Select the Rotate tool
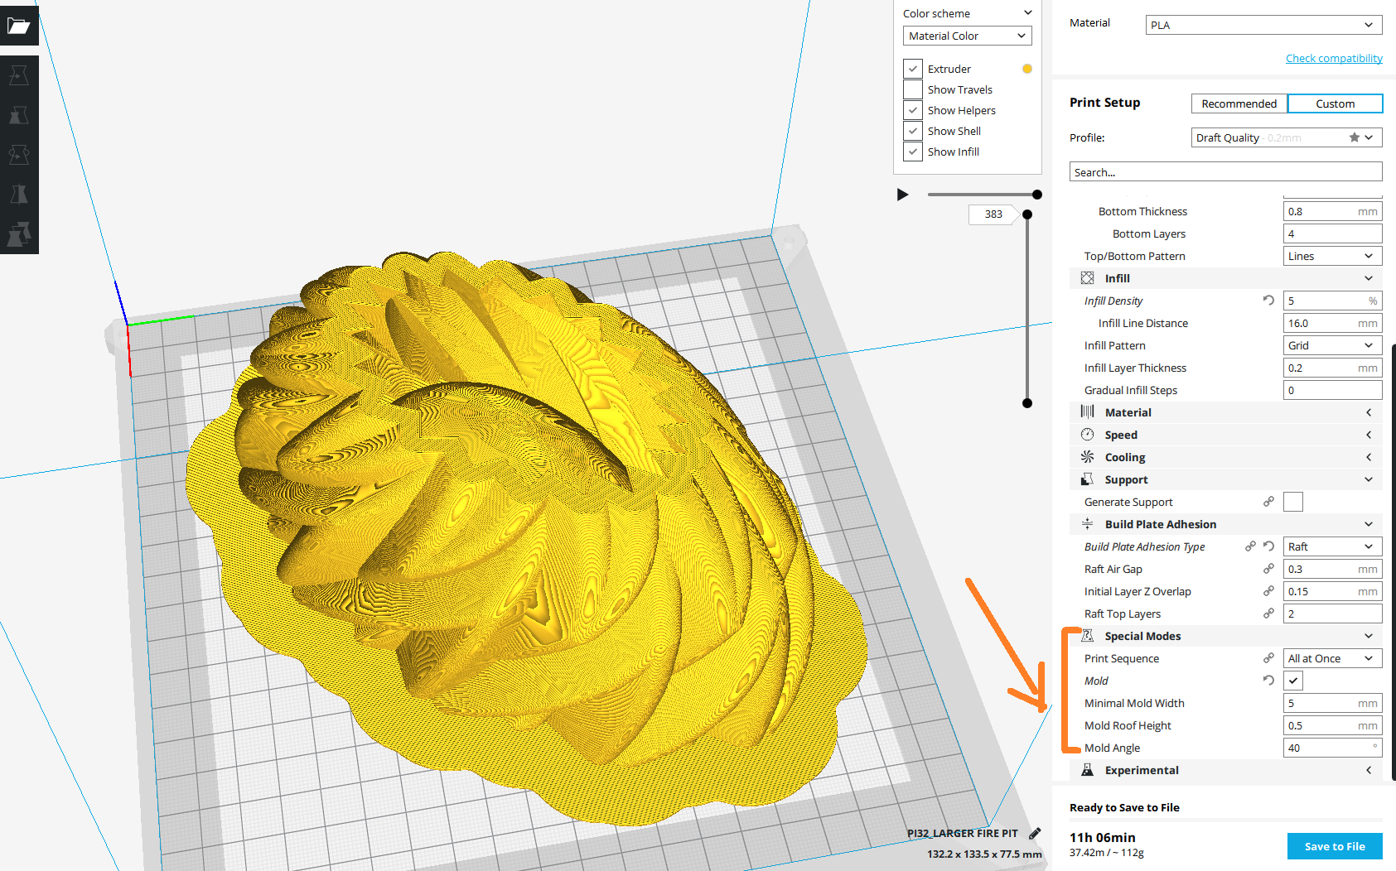This screenshot has width=1396, height=871. pos(18,155)
